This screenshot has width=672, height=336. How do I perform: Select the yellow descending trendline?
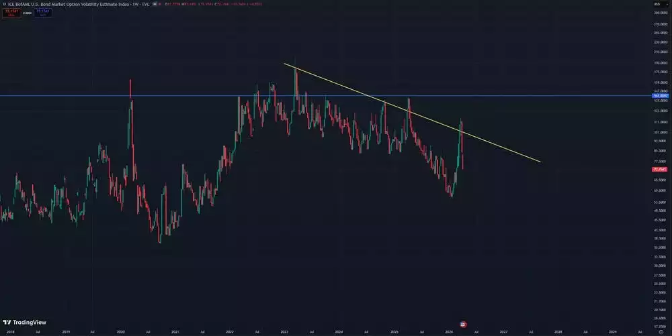coord(411,113)
